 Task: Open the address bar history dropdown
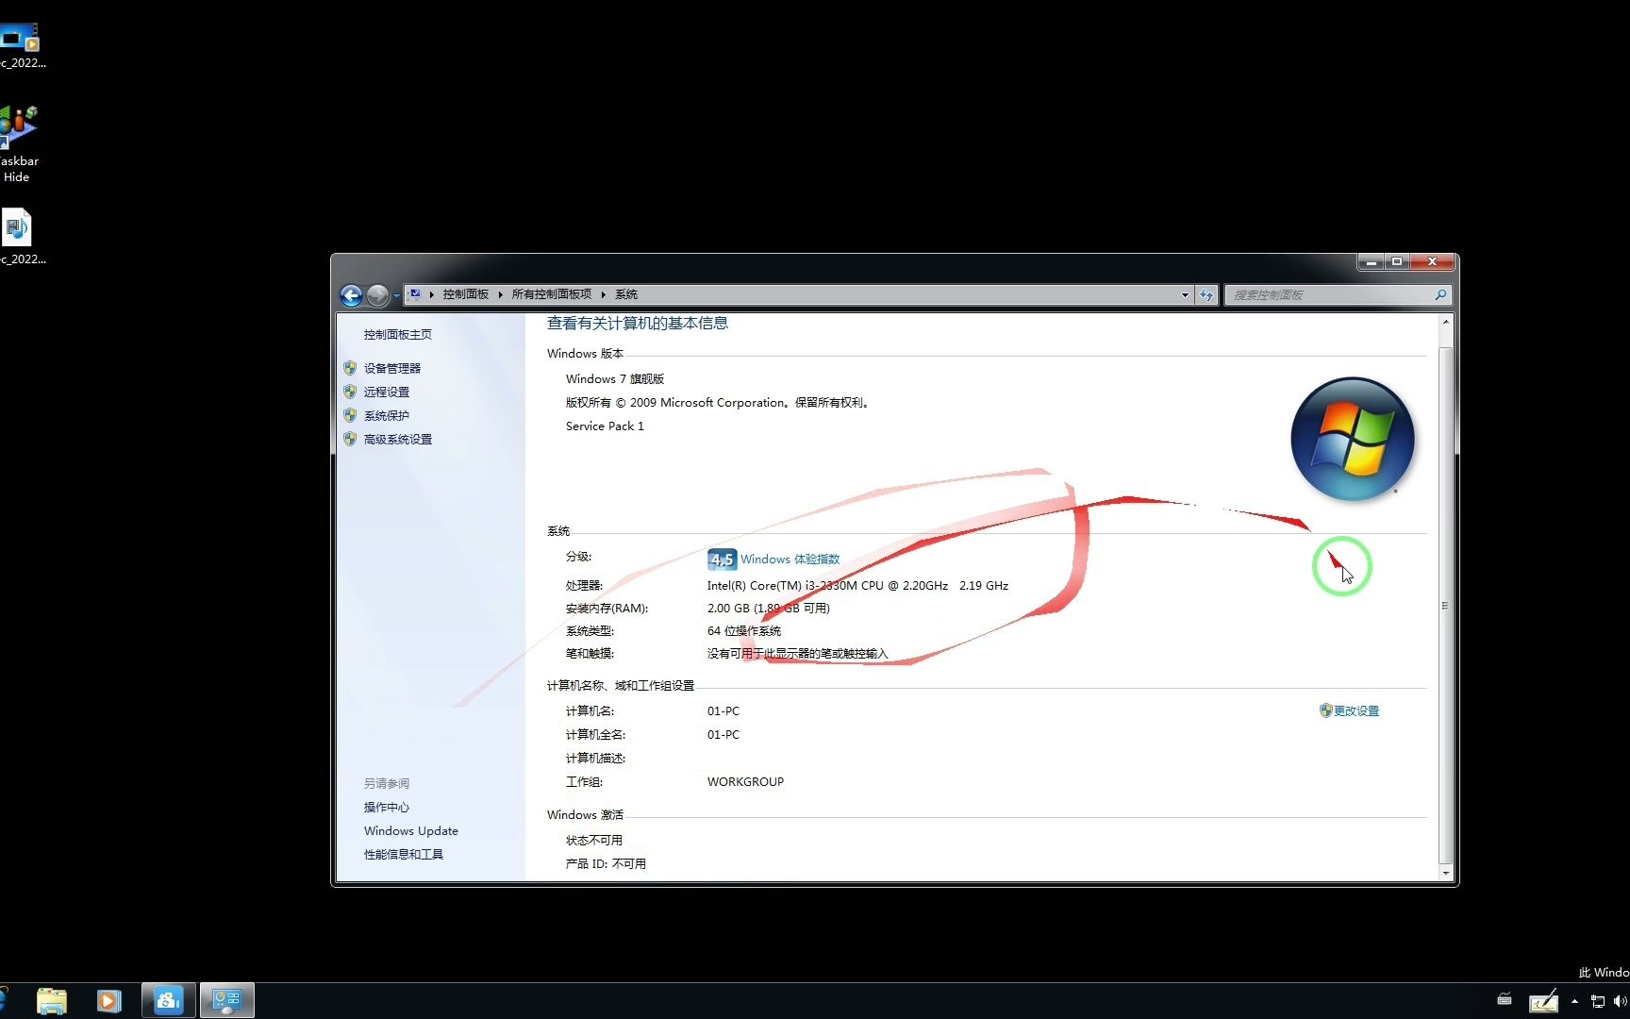coord(1185,295)
